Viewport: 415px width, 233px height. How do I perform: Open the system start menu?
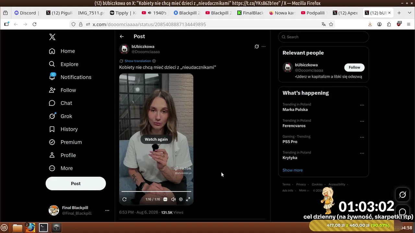point(5,228)
